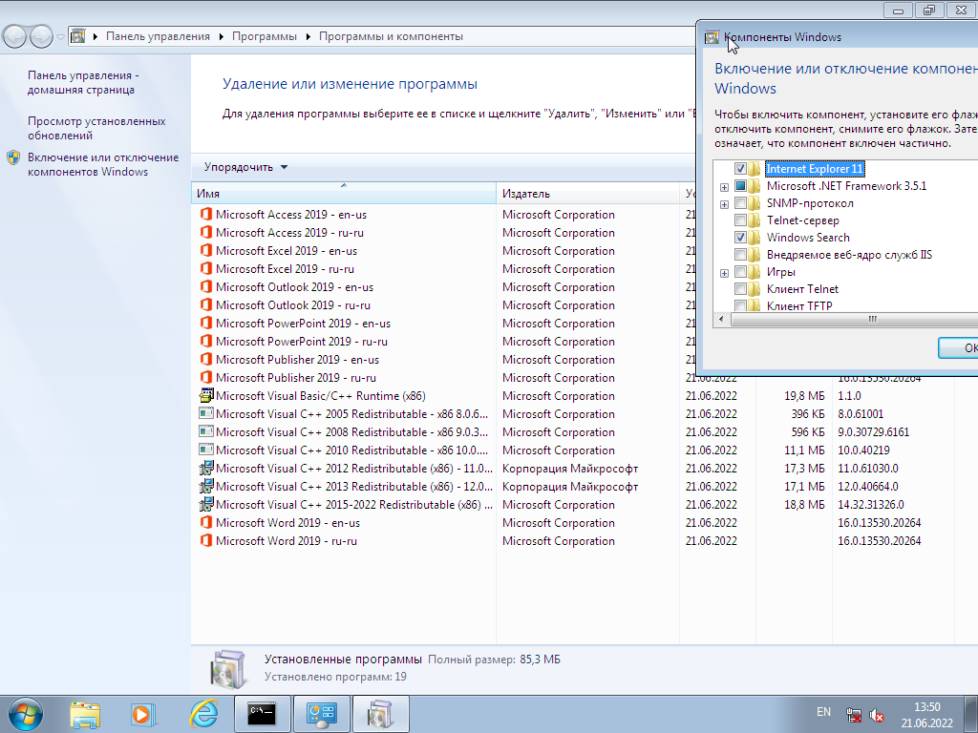Click the shield icon next to Windows components link
978x733 pixels.
(13, 157)
